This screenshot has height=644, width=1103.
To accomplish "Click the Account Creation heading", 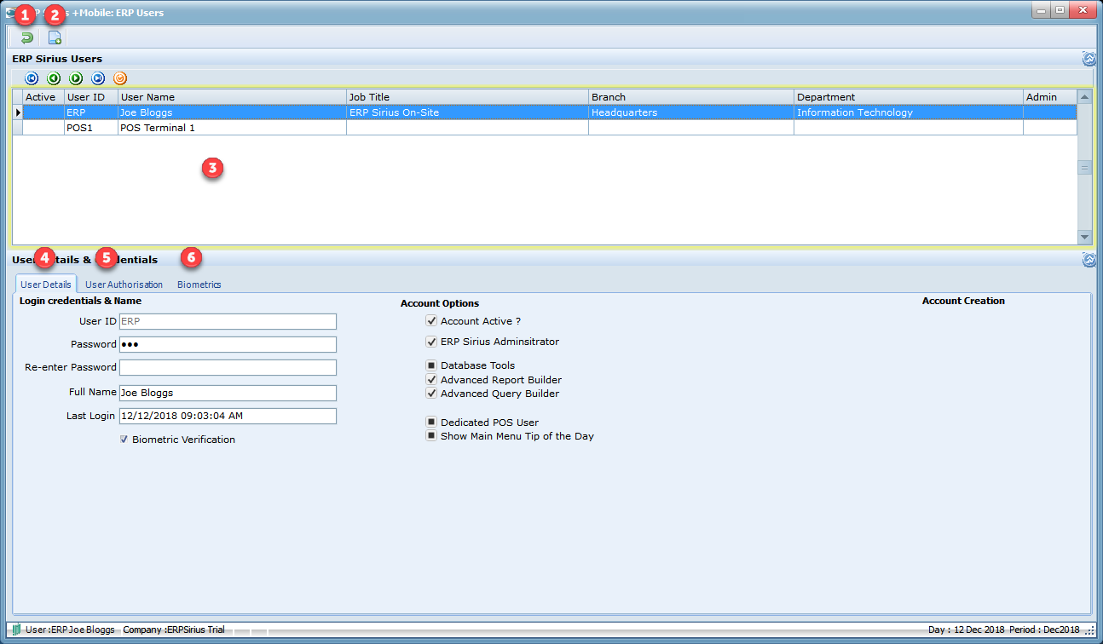I will click(963, 301).
